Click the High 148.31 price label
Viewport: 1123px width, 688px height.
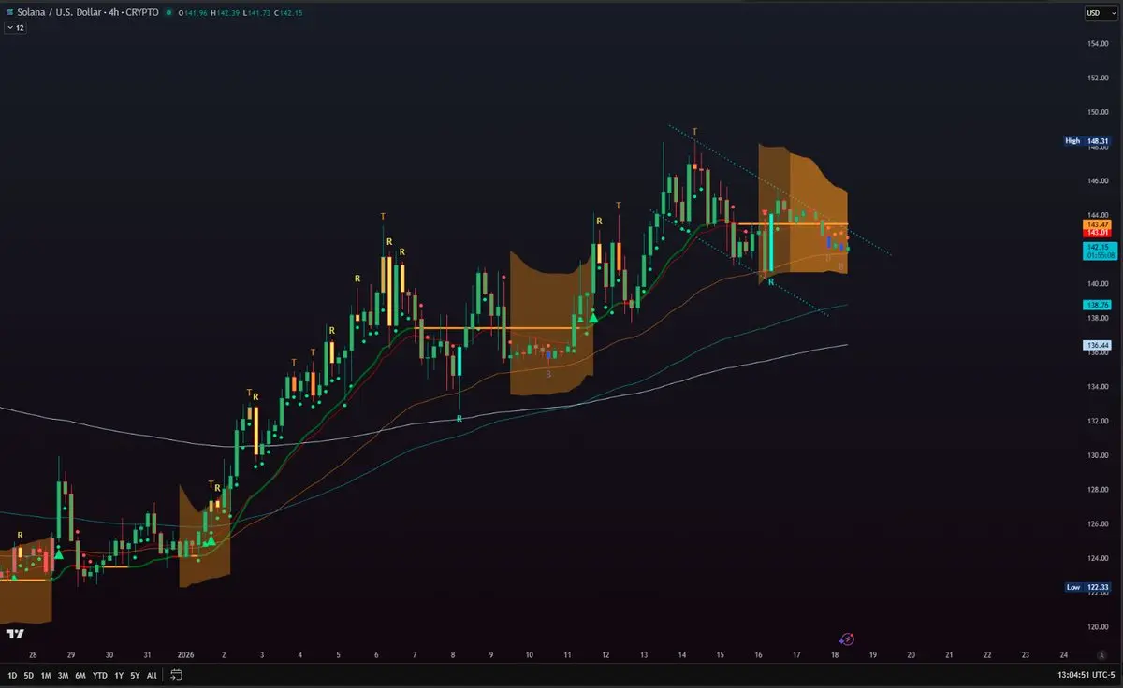[x=1086, y=141]
